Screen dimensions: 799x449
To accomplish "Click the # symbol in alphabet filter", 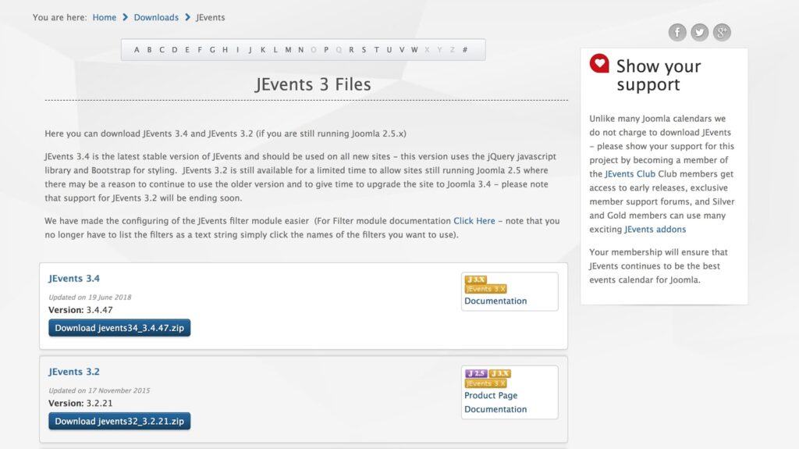I will (x=465, y=50).
